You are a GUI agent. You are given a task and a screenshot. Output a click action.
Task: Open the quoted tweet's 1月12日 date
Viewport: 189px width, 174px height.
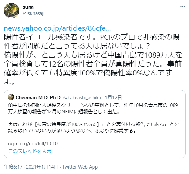(x=113, y=98)
